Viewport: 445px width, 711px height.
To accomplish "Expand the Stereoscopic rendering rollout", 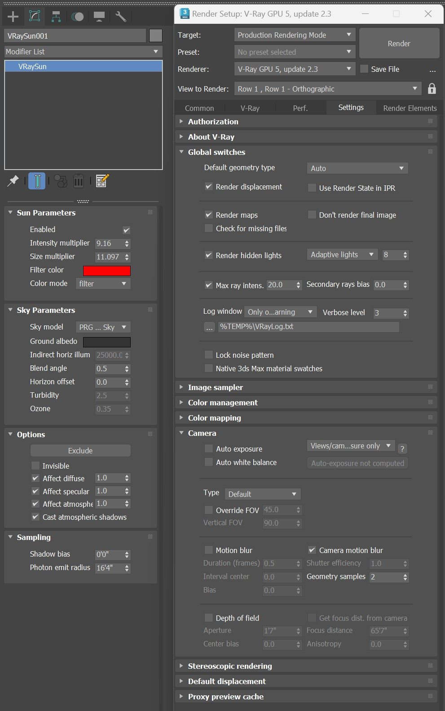I will coord(306,666).
